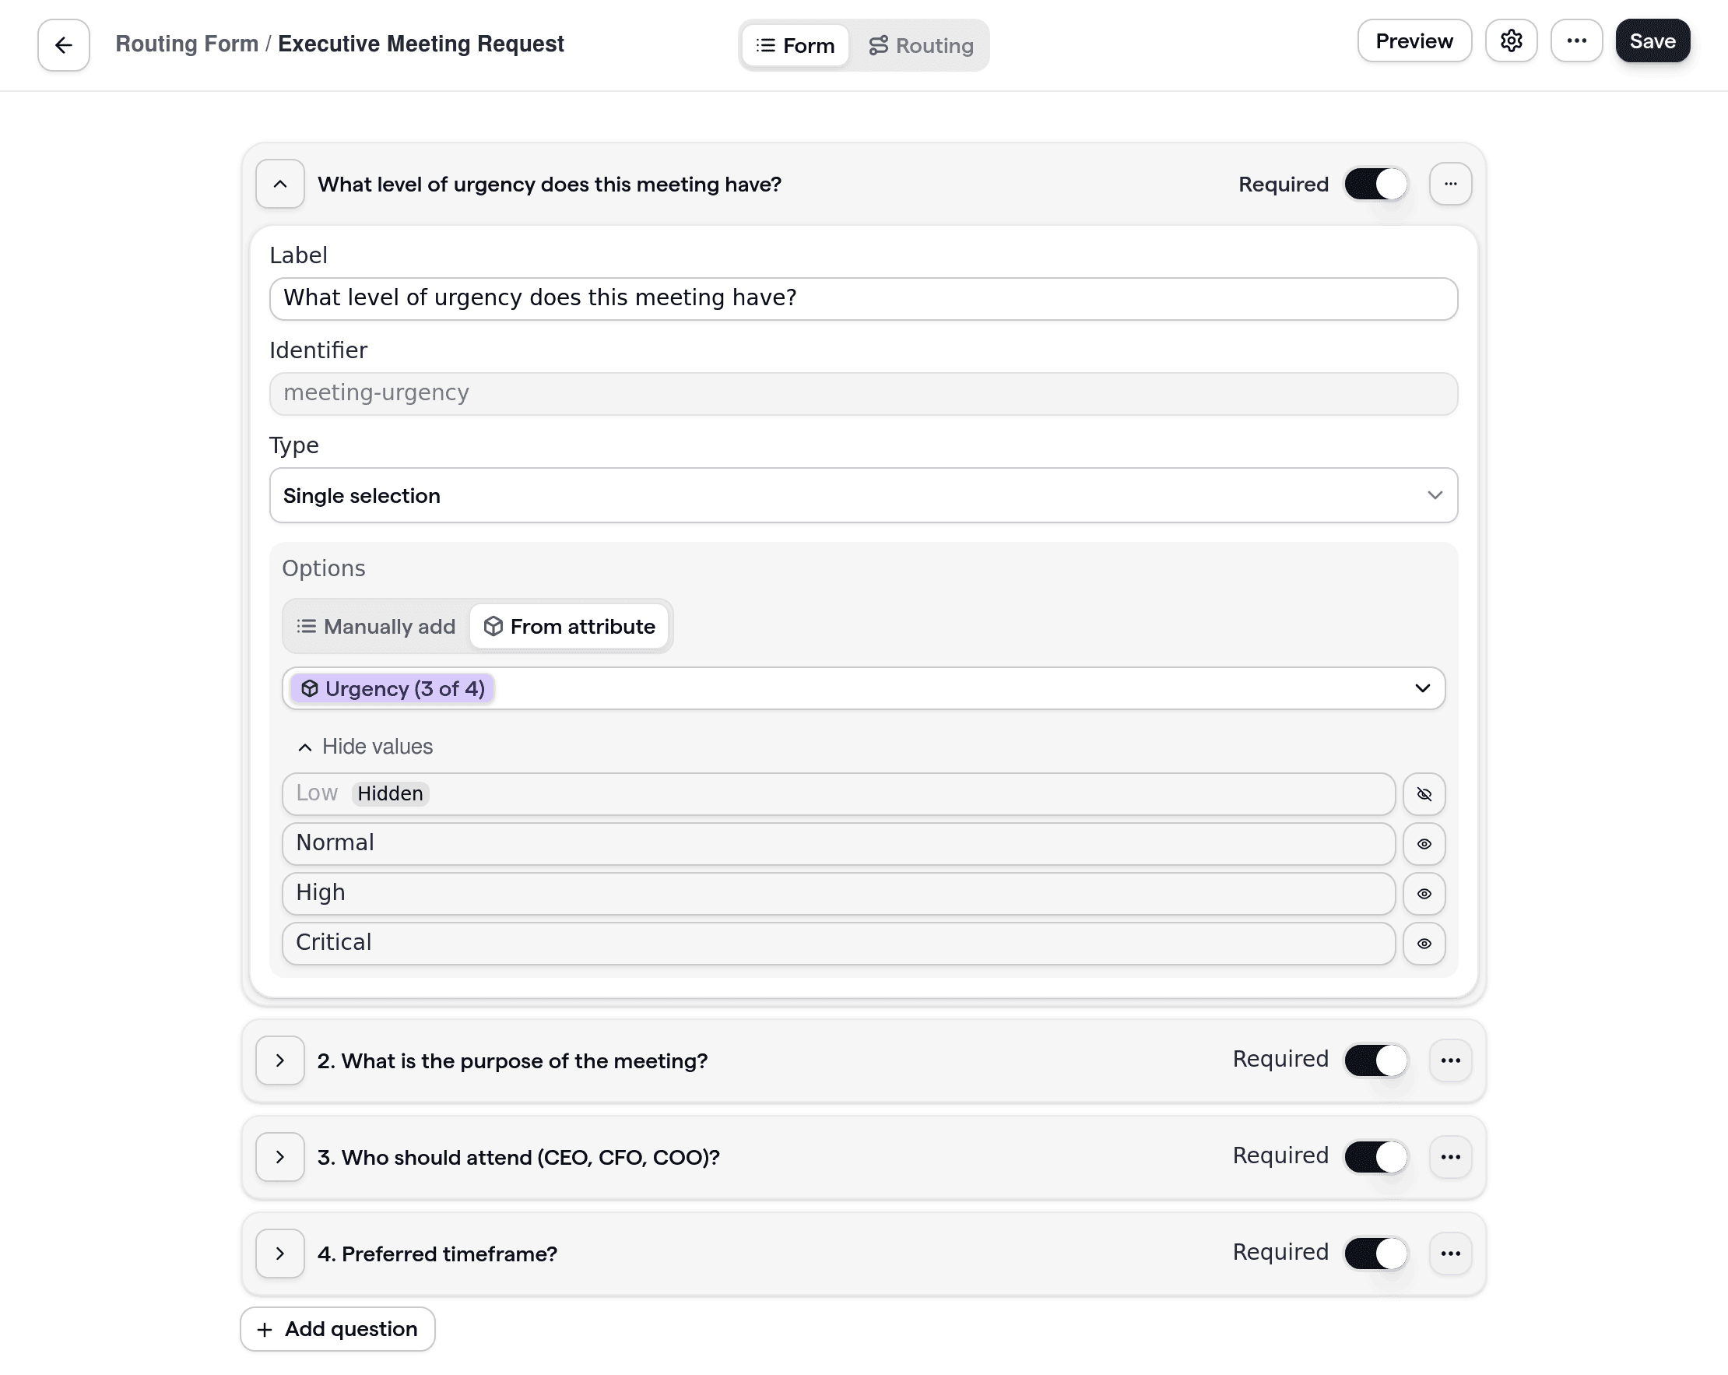Expand question 3 about attendees
This screenshot has height=1375, width=1728.
pos(279,1157)
